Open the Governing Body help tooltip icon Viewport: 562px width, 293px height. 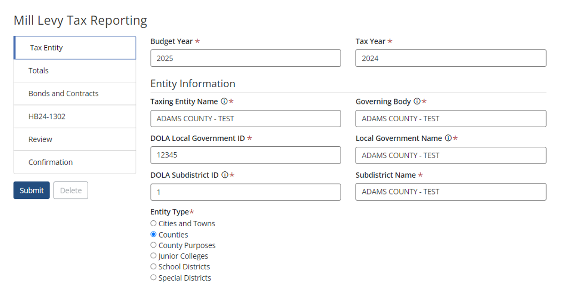[x=417, y=101]
